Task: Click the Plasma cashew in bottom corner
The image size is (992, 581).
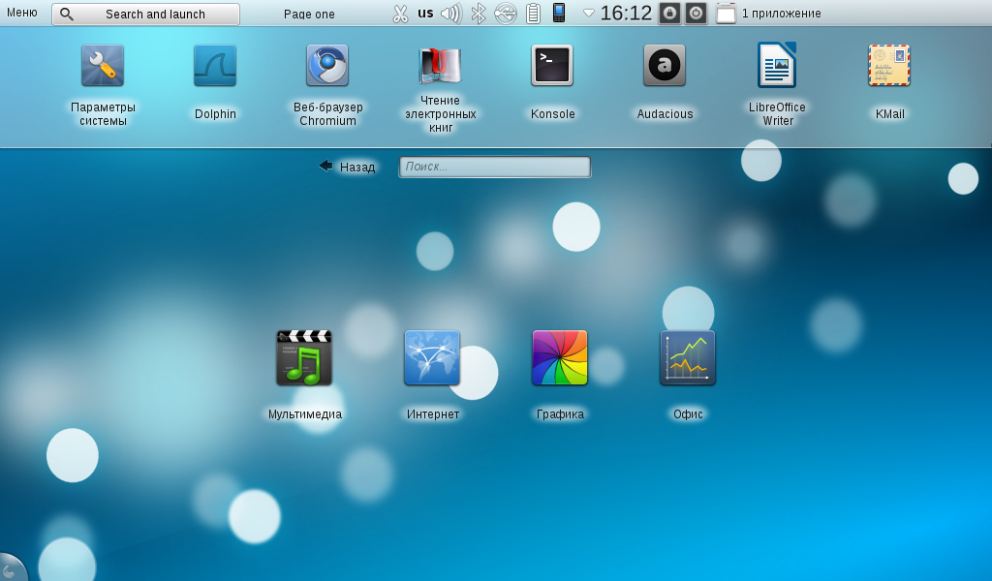Action: click(x=11, y=568)
